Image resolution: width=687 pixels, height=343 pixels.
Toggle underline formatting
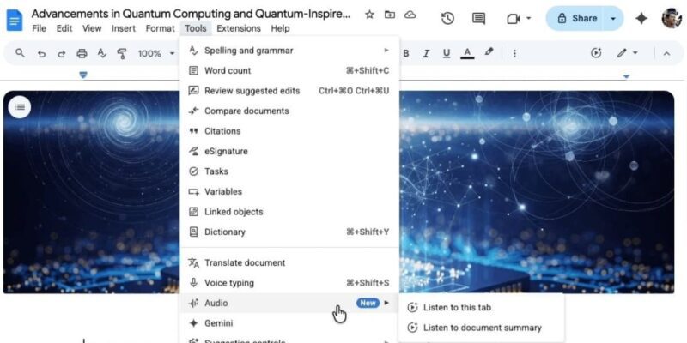[447, 53]
